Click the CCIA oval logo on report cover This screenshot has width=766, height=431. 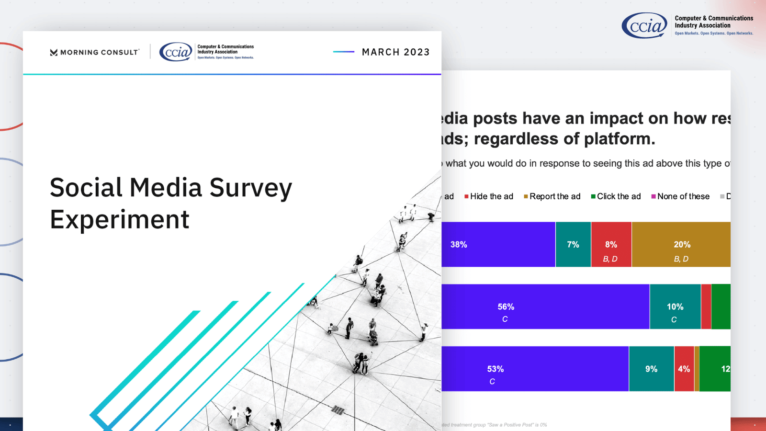tap(176, 52)
